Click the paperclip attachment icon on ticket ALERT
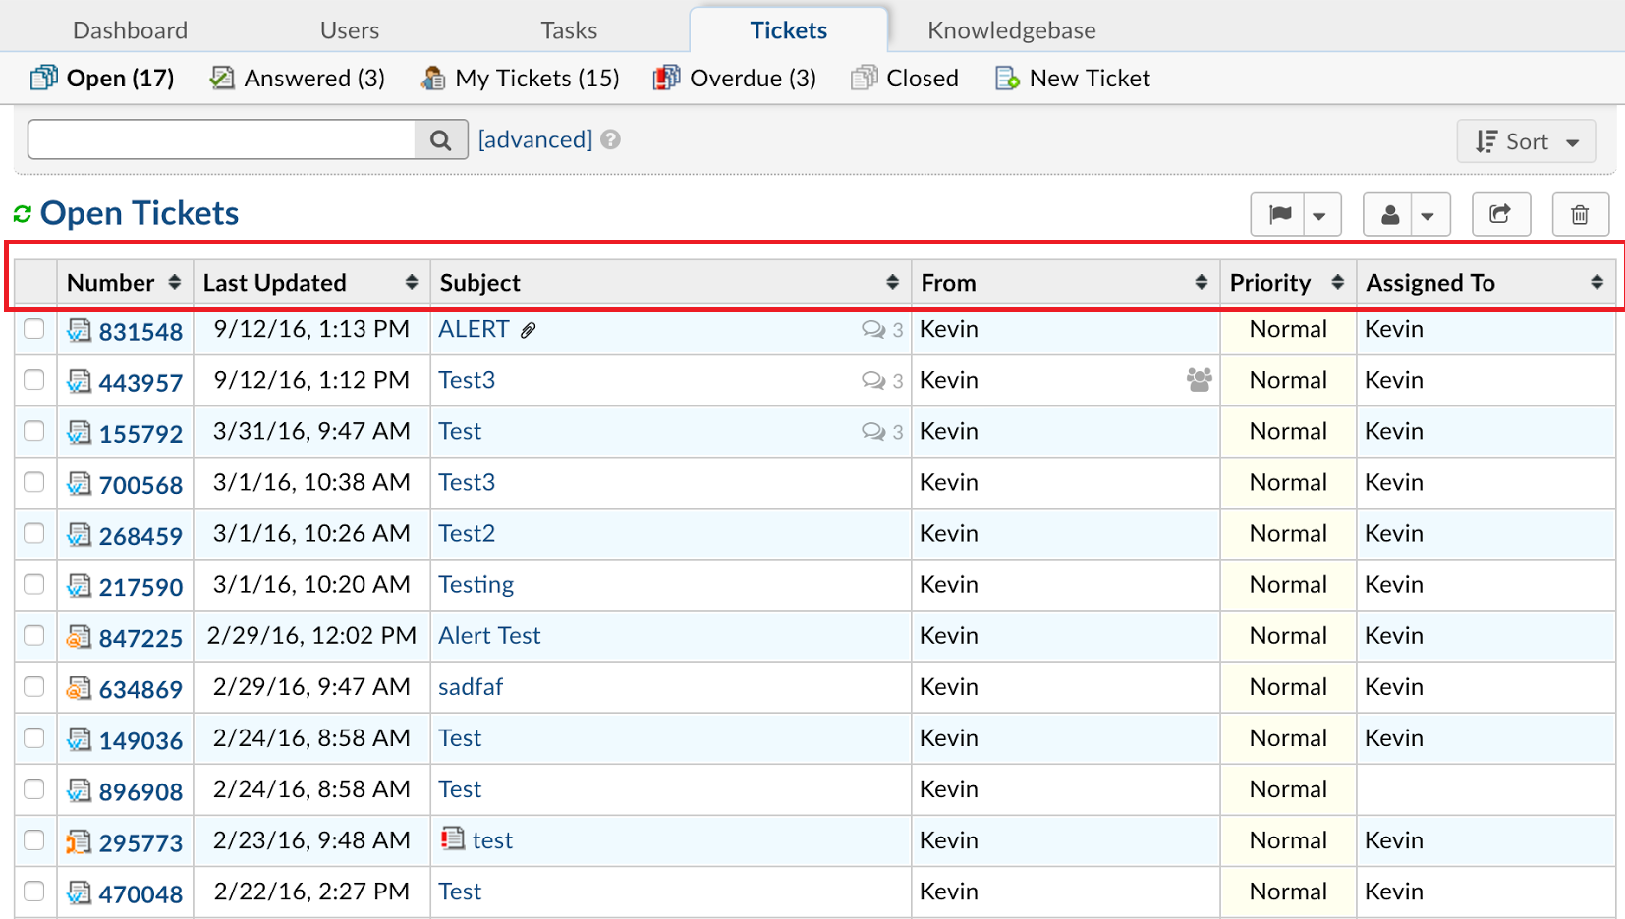This screenshot has width=1625, height=919. (528, 329)
